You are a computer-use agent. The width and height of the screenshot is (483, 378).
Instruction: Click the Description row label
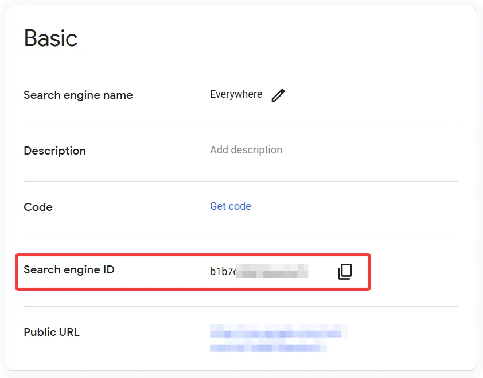54,151
